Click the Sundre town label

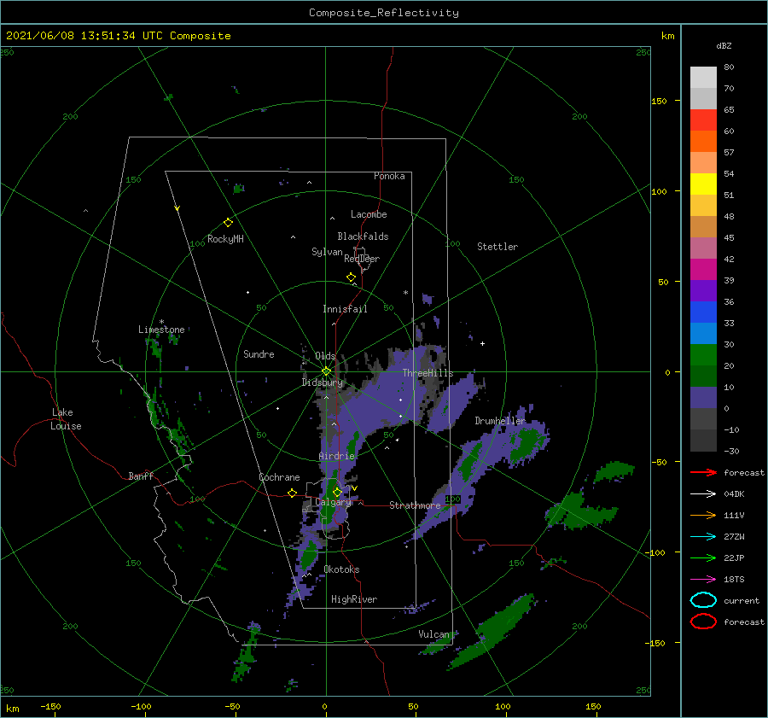coord(259,353)
